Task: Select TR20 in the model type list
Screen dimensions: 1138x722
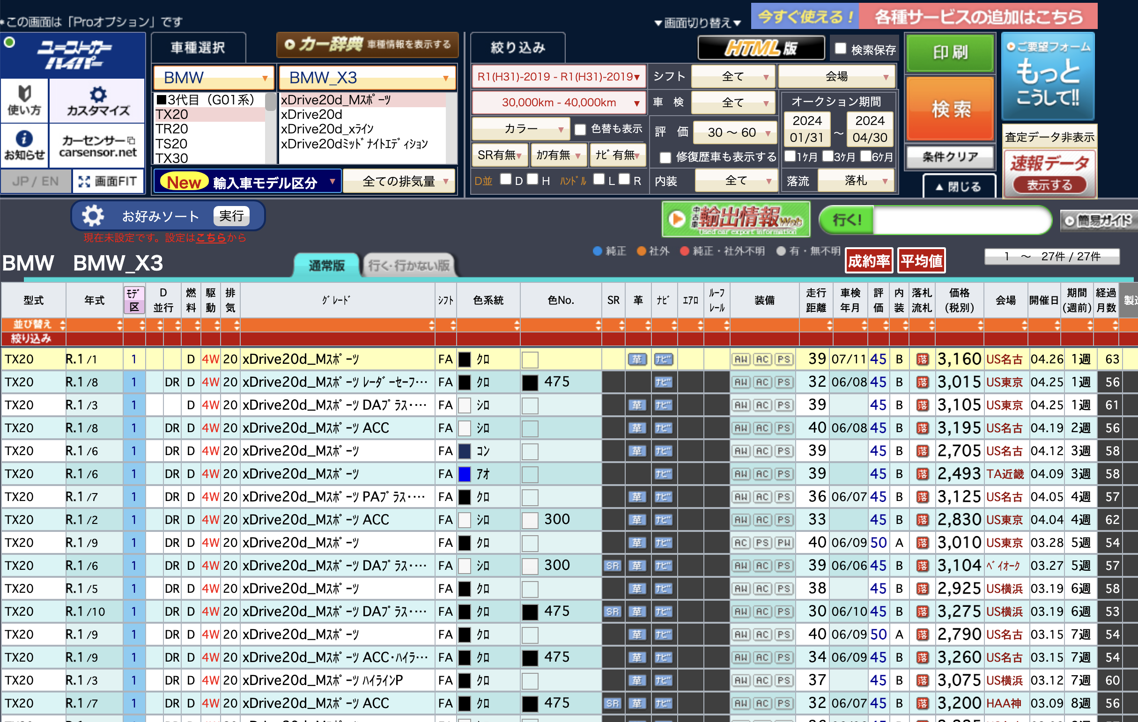Action: click(x=210, y=129)
